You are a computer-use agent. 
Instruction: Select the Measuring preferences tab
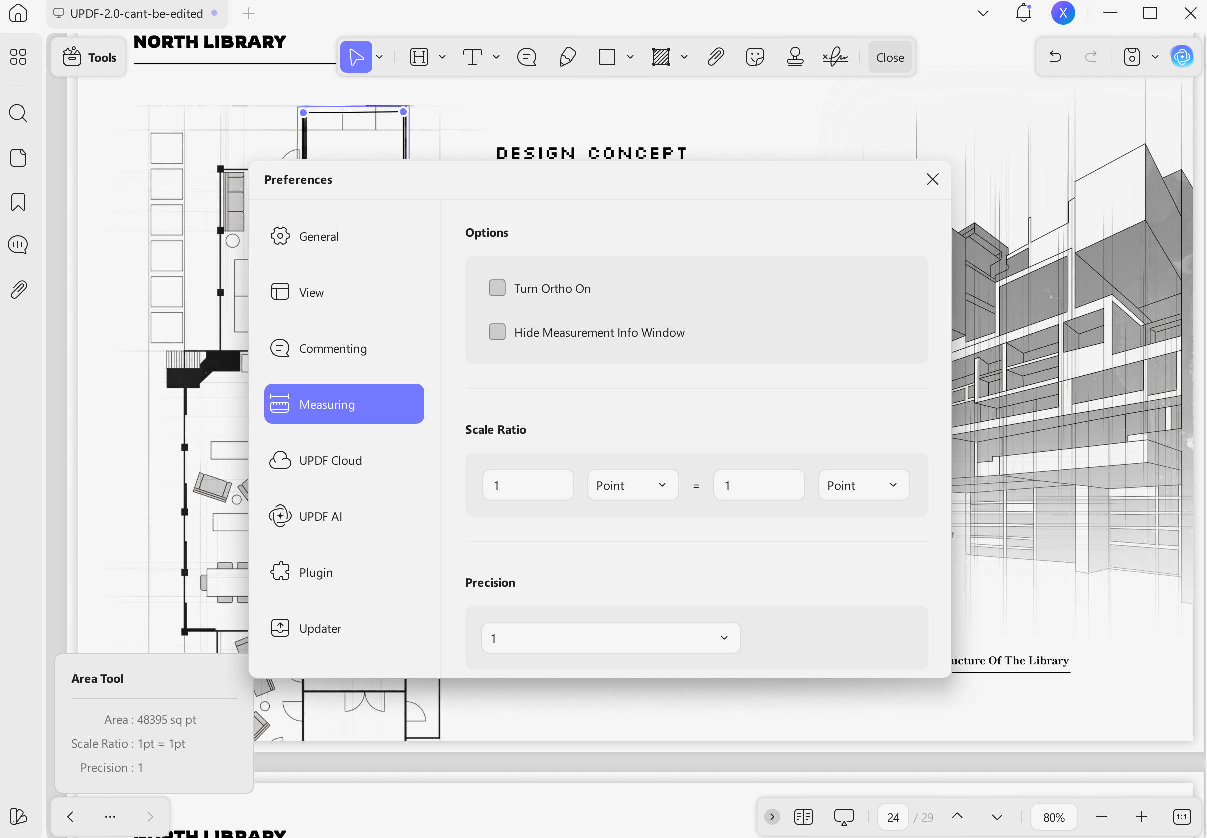tap(344, 404)
